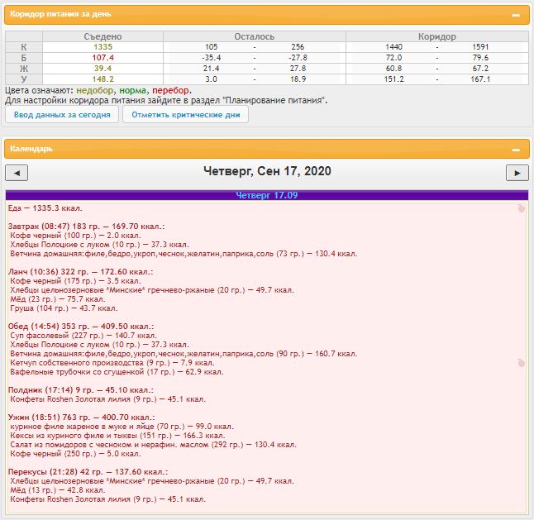Click the Ланч (10:36) meal heading
The image size is (534, 520).
80,272
